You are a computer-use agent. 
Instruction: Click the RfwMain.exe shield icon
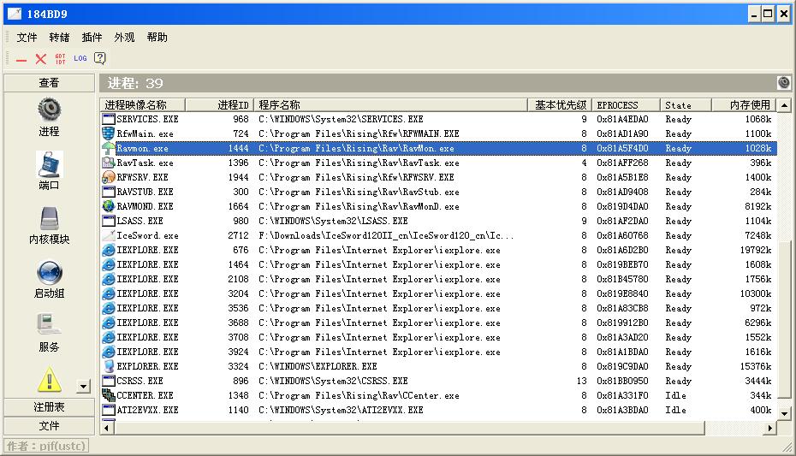coord(108,133)
